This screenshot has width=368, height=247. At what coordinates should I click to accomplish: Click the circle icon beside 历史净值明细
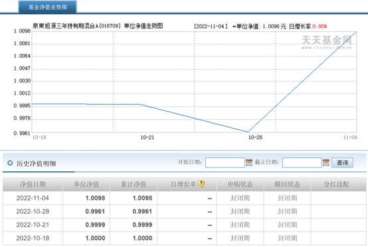pyautogui.click(x=10, y=163)
